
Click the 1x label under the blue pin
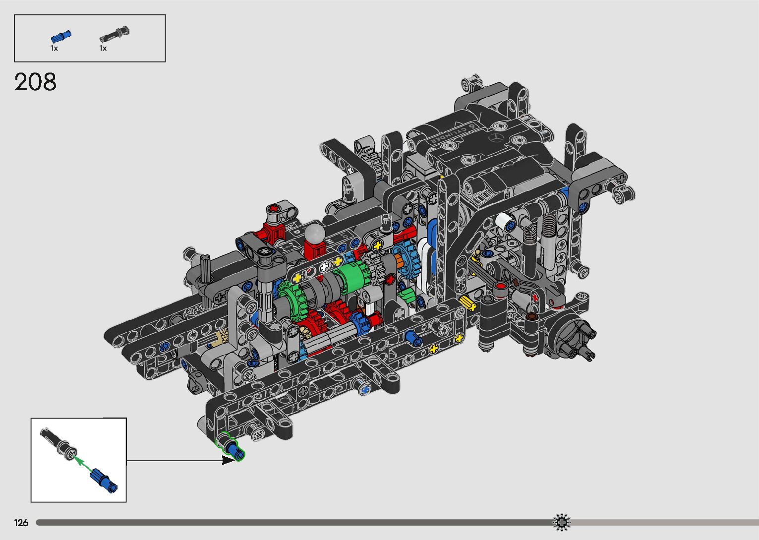54,49
